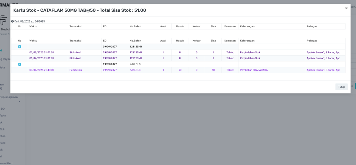This screenshot has height=165, width=356.
Task: Click batch number KJKLBLB in purchase row
Action: coord(135,70)
